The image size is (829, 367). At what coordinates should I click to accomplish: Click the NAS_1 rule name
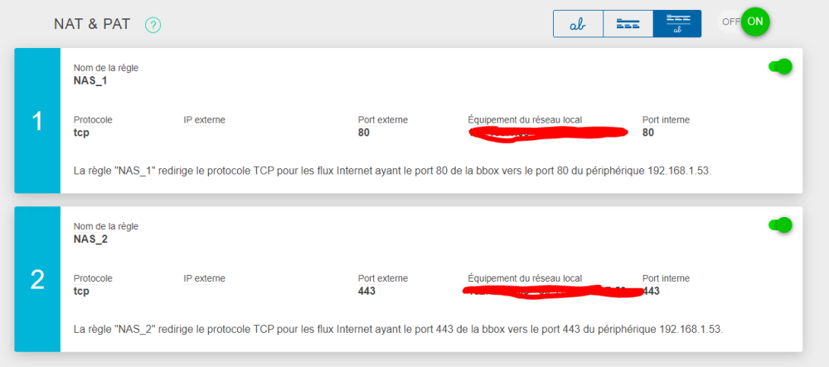point(91,81)
